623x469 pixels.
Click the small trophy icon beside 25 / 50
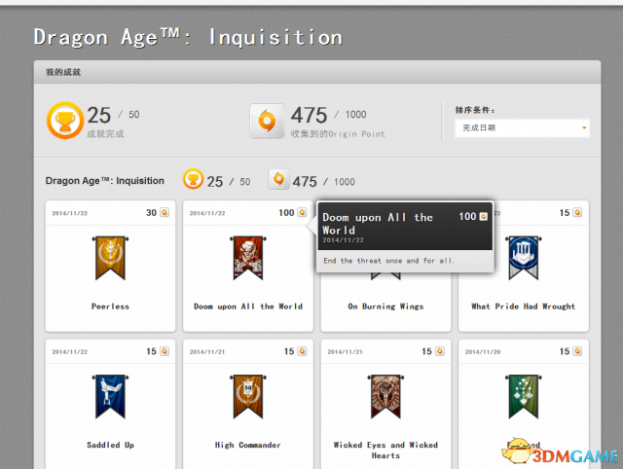click(193, 179)
